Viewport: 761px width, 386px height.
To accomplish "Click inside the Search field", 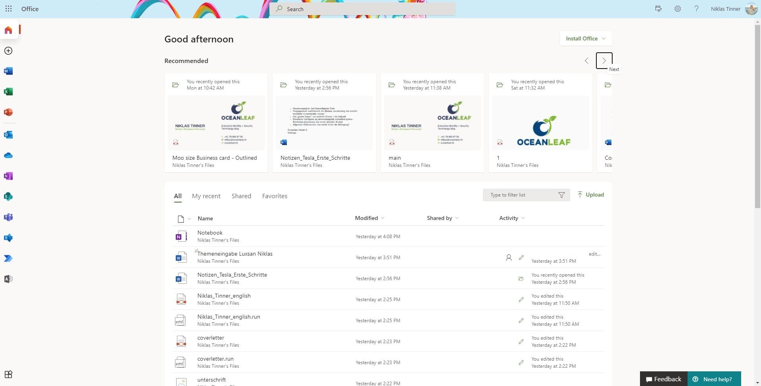I will click(x=362, y=9).
